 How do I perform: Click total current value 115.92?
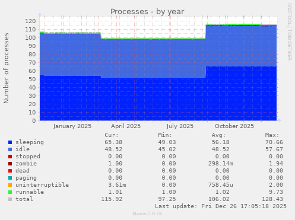pos(112,199)
